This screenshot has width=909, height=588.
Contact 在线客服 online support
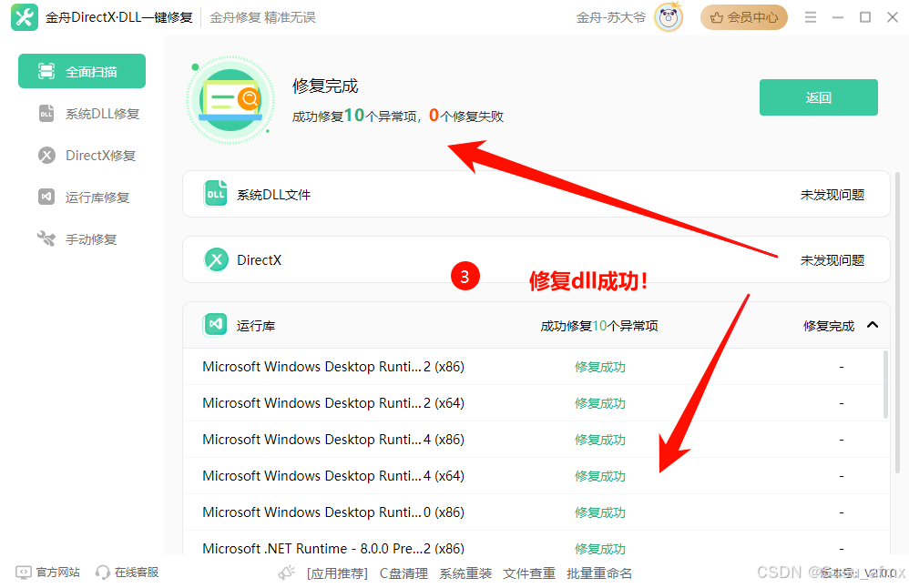click(x=127, y=573)
